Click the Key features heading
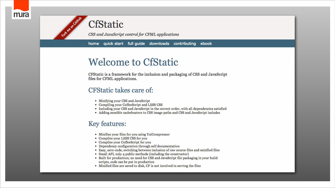Screen dimensions: 335x188 [x=107, y=124]
